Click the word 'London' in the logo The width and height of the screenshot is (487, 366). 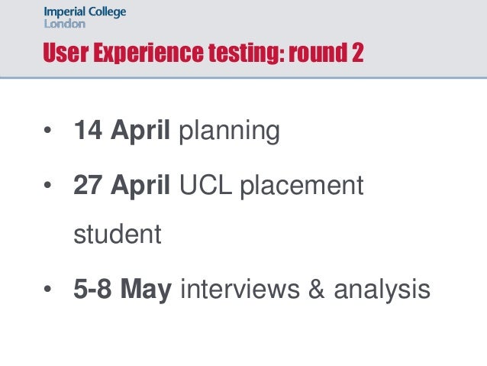point(65,24)
